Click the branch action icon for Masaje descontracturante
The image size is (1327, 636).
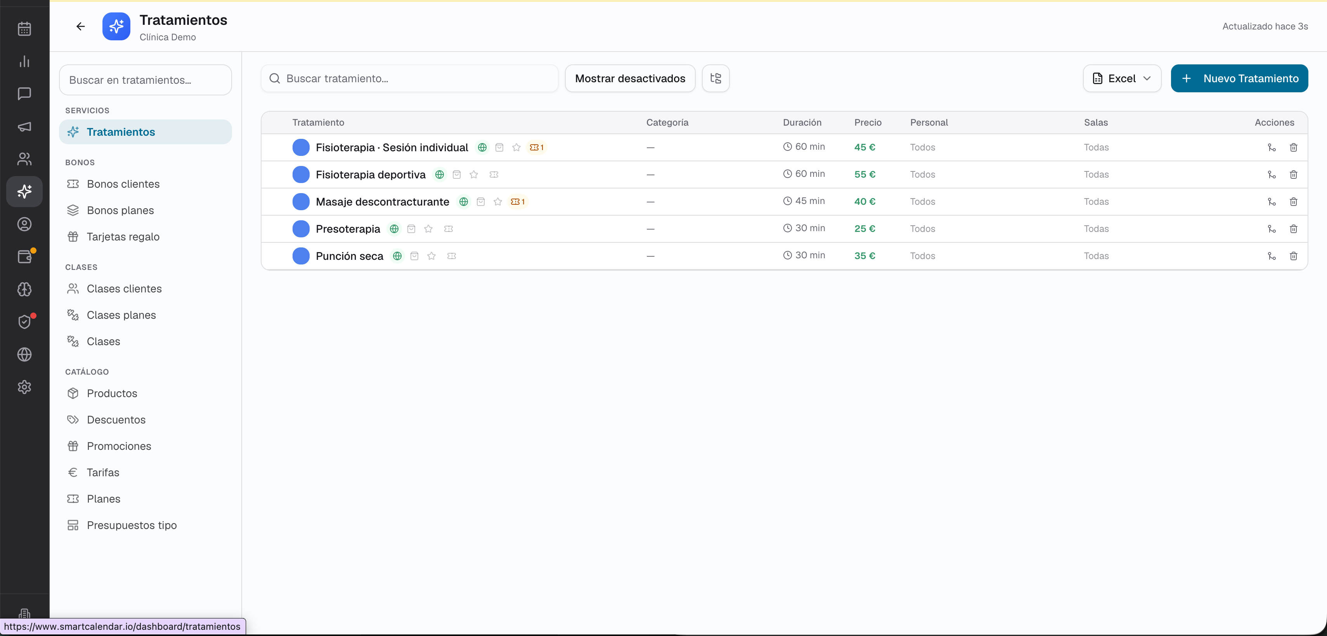tap(1272, 202)
